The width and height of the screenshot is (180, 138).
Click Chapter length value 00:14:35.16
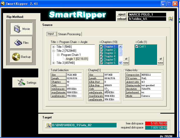click(x=111, y=78)
